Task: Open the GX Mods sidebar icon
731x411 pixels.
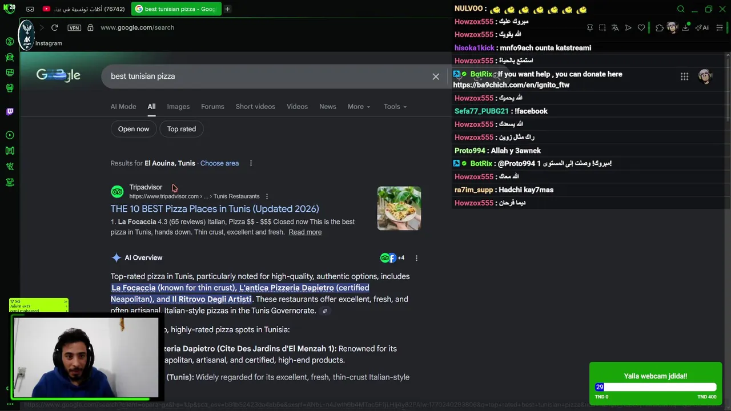Action: (x=10, y=88)
